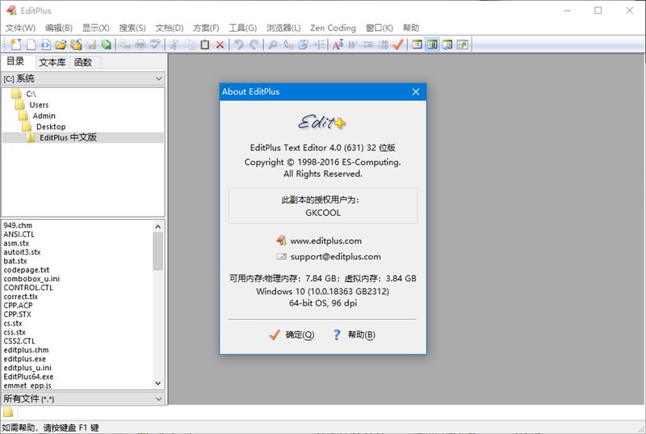The height and width of the screenshot is (434, 646).
Task: Select the file combobox_u.ini
Action: (31, 279)
